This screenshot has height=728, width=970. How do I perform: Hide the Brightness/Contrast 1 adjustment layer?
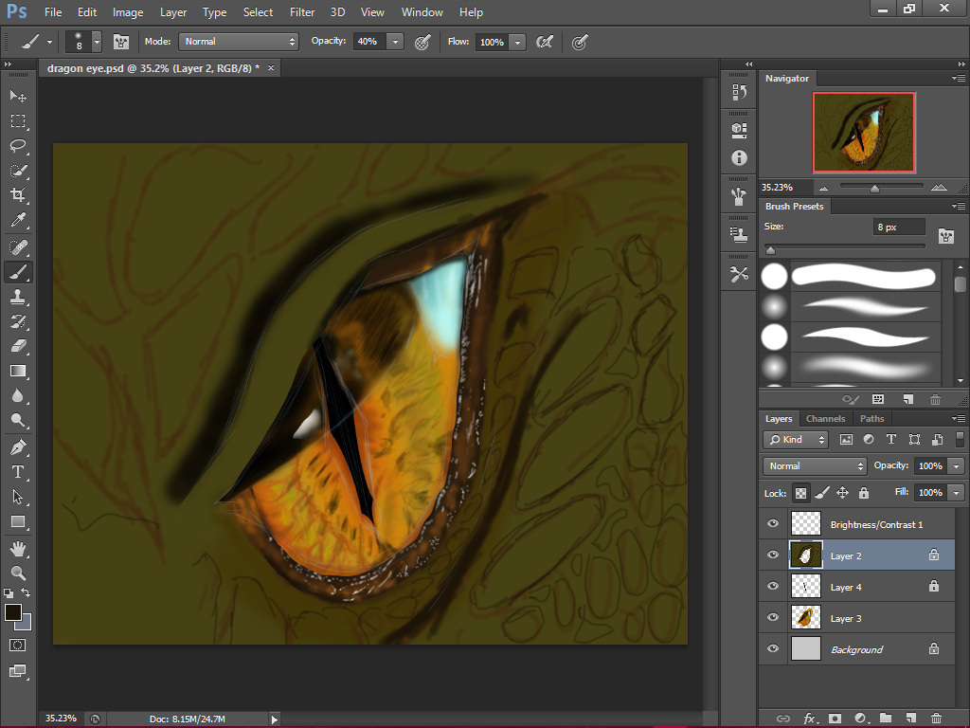point(773,523)
